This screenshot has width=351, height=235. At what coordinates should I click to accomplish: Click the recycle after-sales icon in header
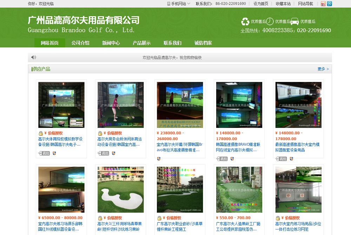pyautogui.click(x=245, y=21)
